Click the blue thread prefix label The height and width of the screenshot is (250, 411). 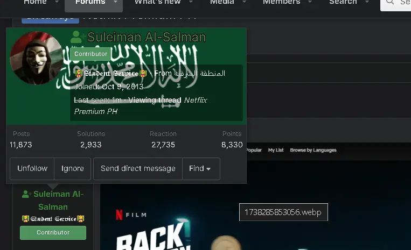pyautogui.click(x=50, y=20)
